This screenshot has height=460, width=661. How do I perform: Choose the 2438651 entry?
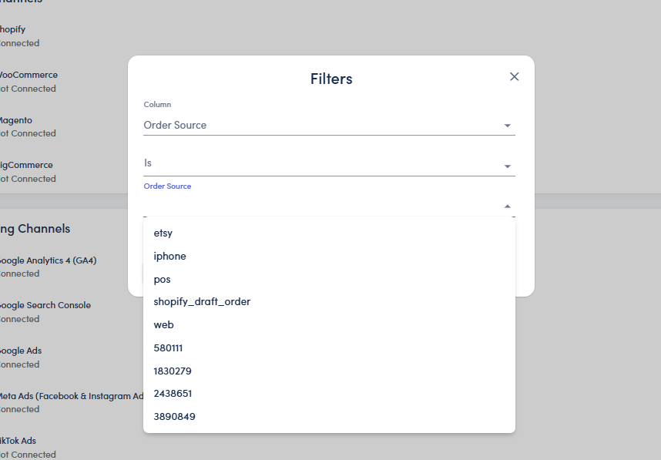pos(173,393)
